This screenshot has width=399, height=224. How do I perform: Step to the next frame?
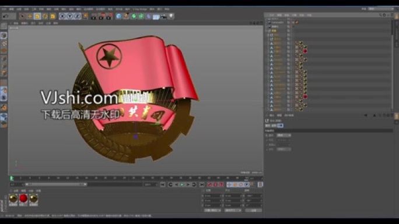[x=188, y=184]
